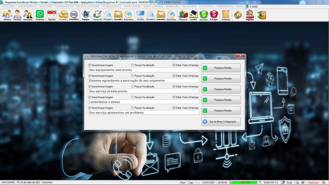Viewport: 329px width, 185px height.
Task: Uncheck Gerar/Anexar Imagem for 'Seu equipamento está pronto'
Action: tap(90, 65)
